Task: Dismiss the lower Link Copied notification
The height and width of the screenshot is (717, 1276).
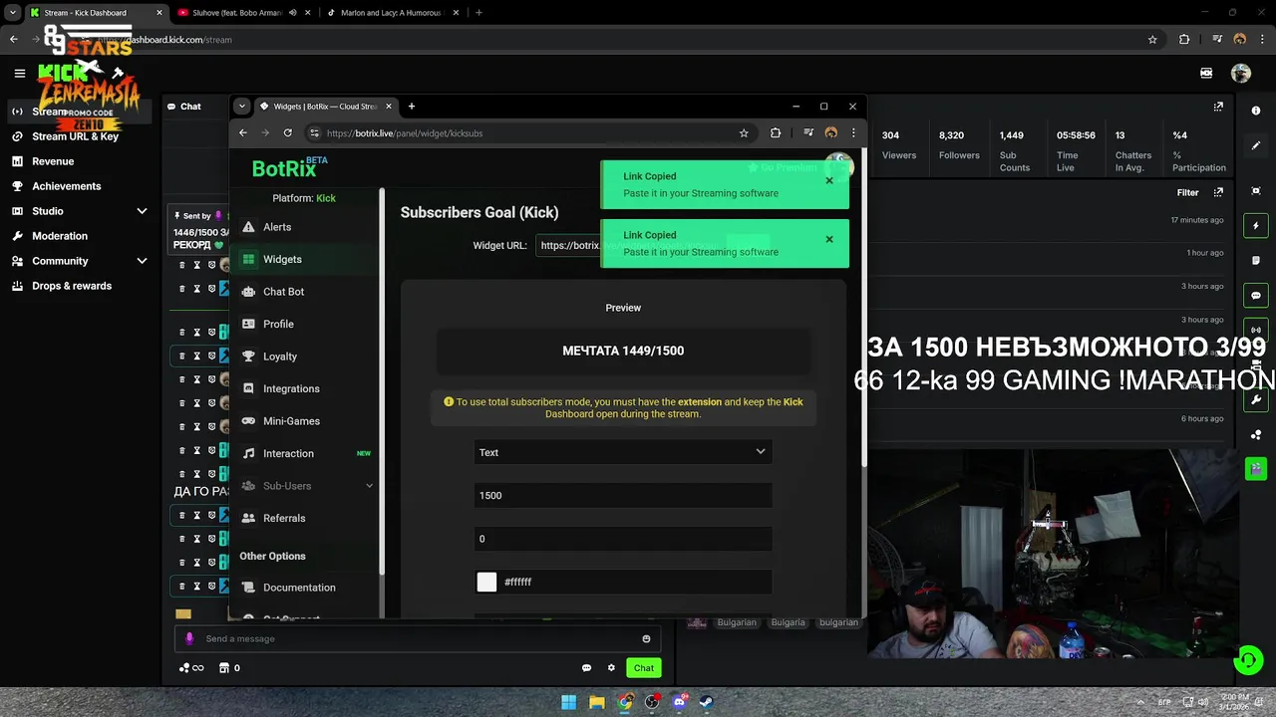Action: pos(828,239)
